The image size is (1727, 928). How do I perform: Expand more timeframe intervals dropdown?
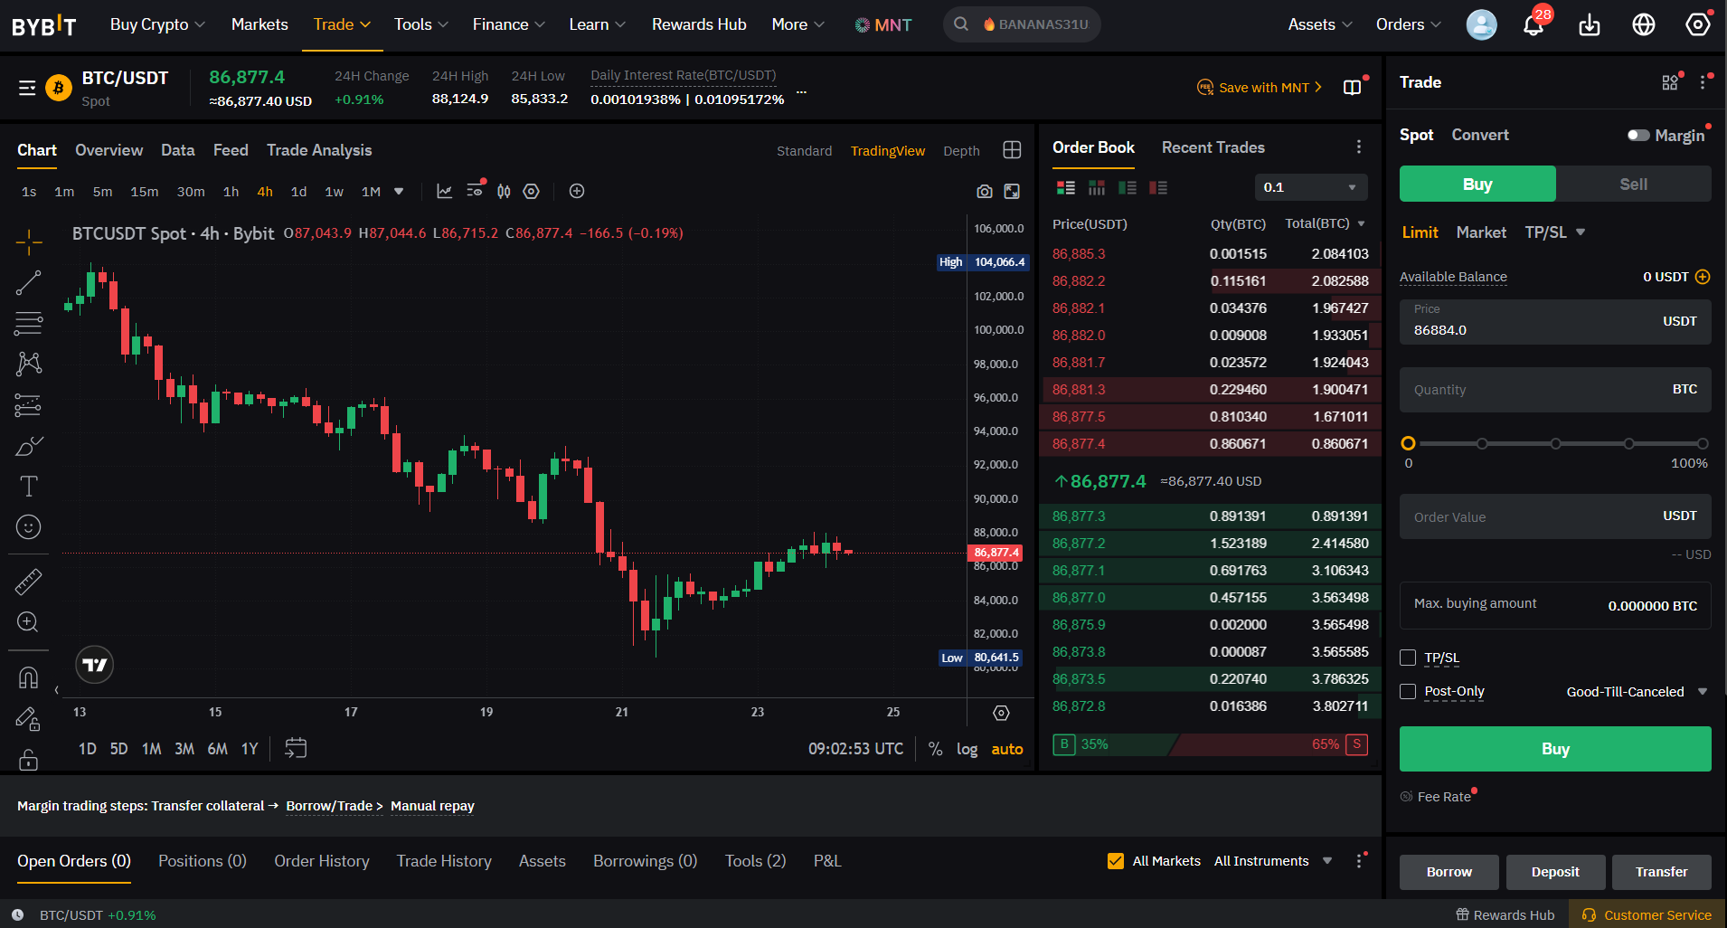[x=399, y=192]
